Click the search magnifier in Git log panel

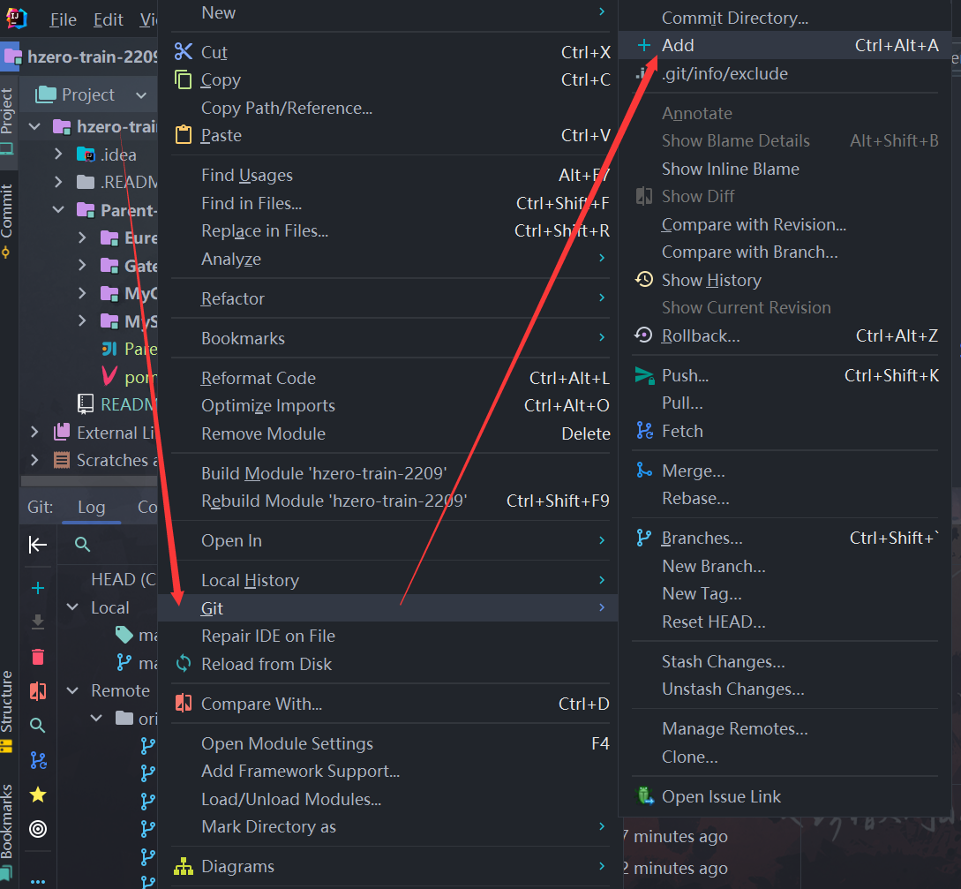[82, 545]
